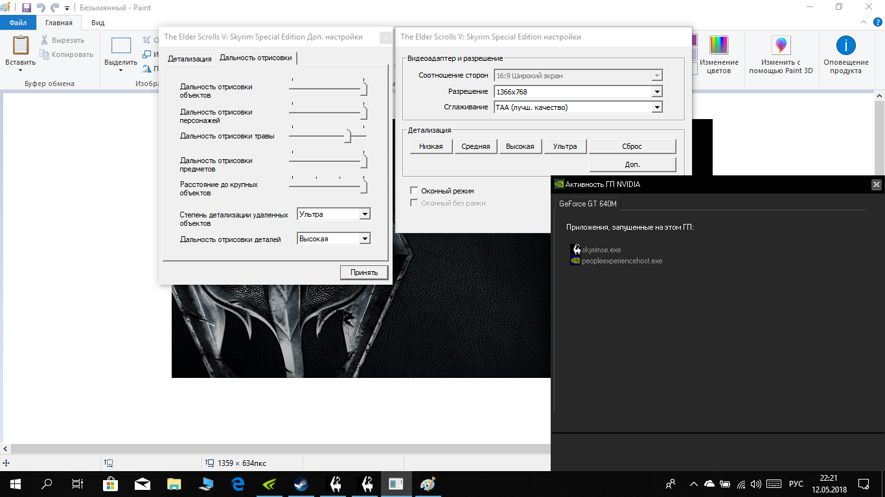
Task: Click Вырезать (cut) in the ribbon
Action: [62, 40]
